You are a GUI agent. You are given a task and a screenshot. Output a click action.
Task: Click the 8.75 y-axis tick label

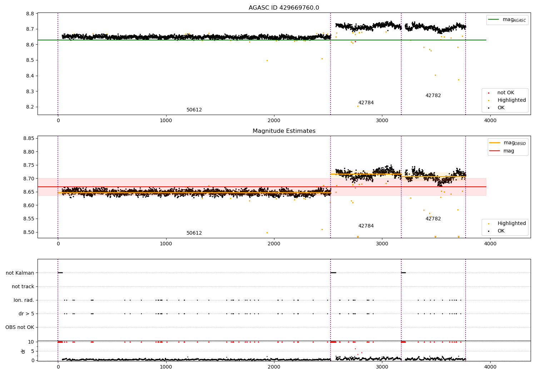click(x=29, y=165)
